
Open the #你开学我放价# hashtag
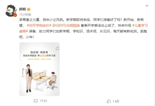coord(39,26)
